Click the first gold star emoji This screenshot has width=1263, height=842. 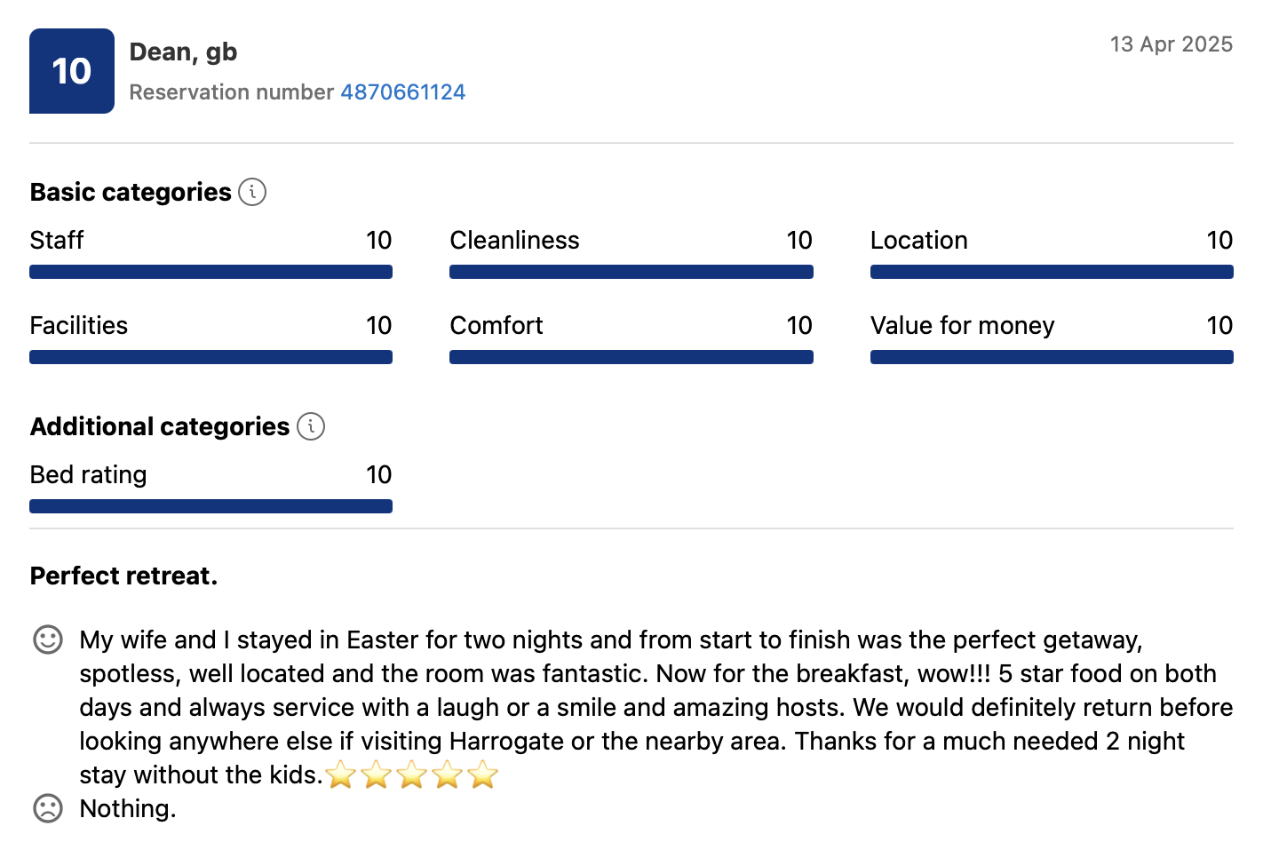pos(341,774)
